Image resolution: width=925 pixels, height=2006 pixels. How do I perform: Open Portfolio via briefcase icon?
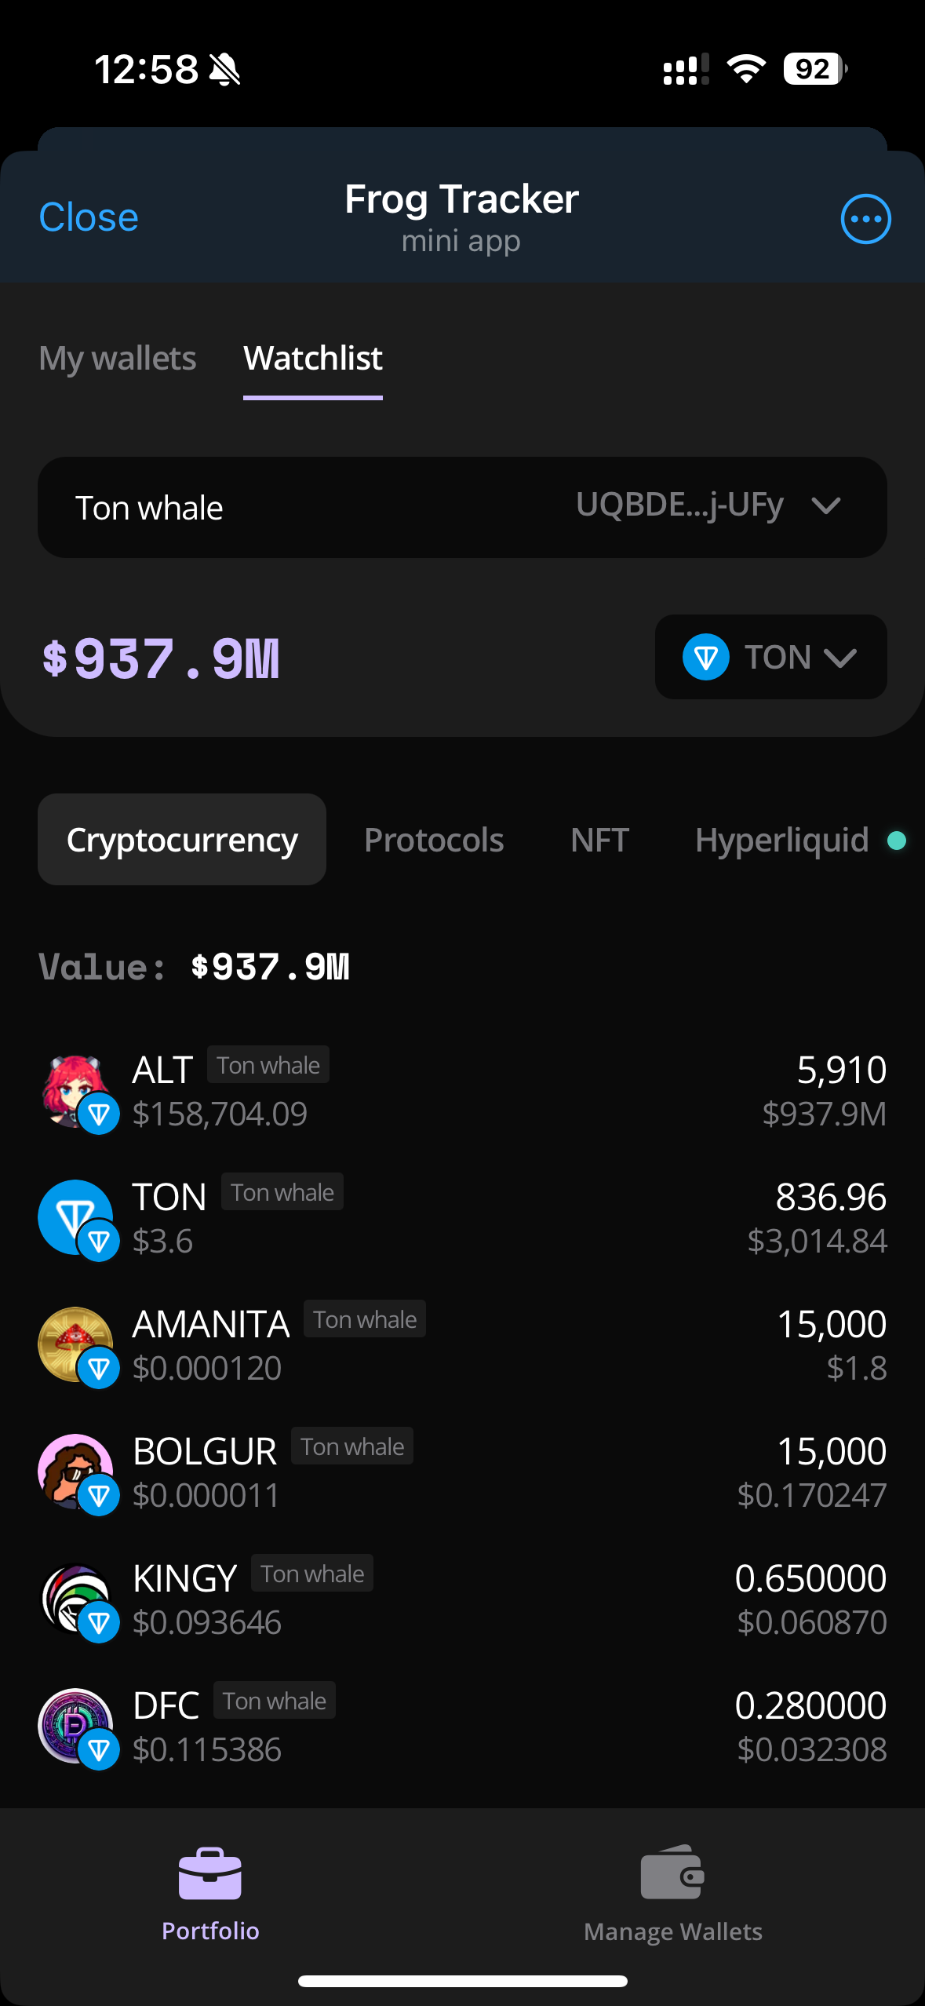pos(210,1873)
